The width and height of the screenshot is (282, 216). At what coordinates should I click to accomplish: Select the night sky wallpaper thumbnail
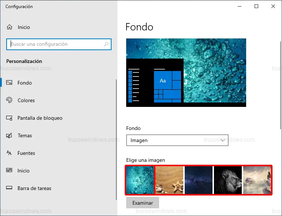pos(199,180)
